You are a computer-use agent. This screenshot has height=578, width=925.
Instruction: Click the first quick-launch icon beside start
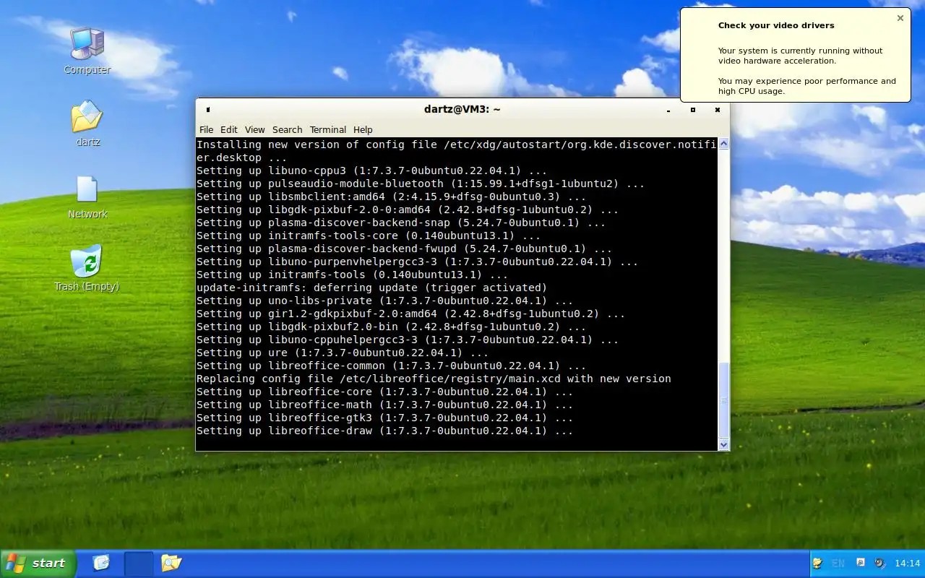pyautogui.click(x=101, y=563)
